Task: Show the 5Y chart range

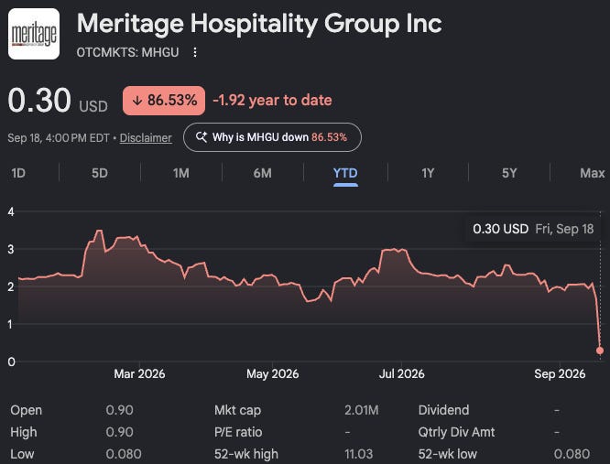Action: coord(509,173)
